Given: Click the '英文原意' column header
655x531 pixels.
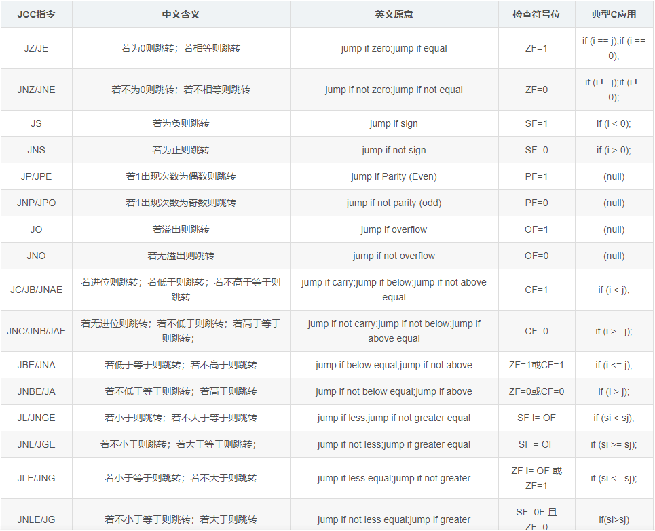Looking at the screenshot, I should coord(394,14).
